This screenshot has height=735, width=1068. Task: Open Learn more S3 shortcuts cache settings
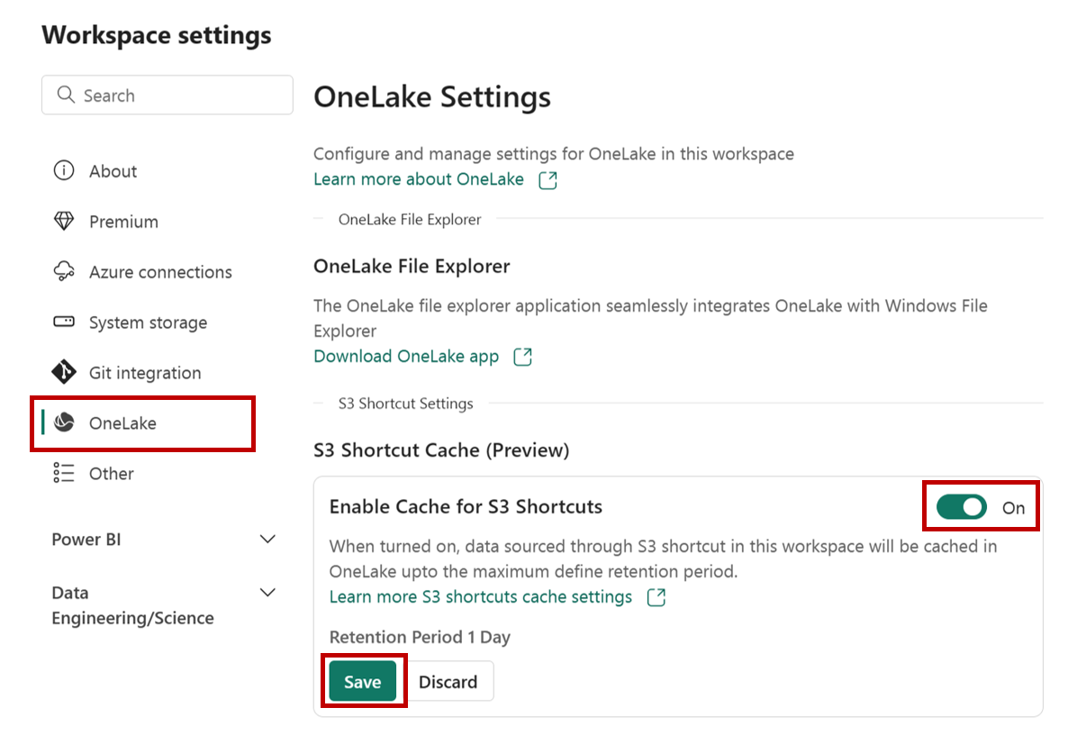[x=481, y=596]
